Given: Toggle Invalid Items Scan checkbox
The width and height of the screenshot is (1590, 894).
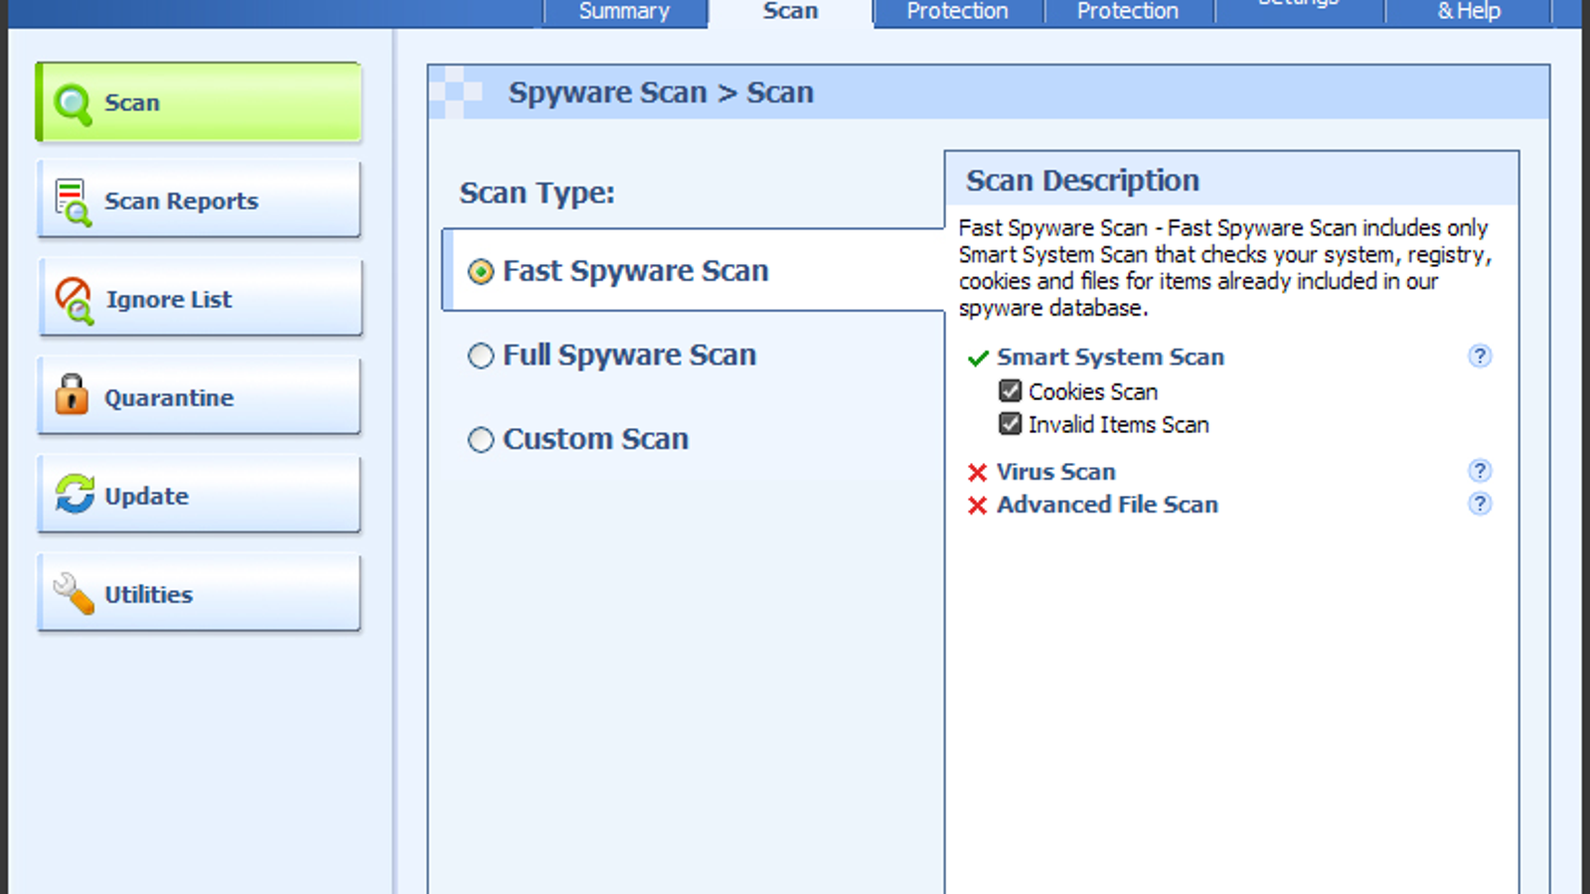Looking at the screenshot, I should pos(1010,424).
